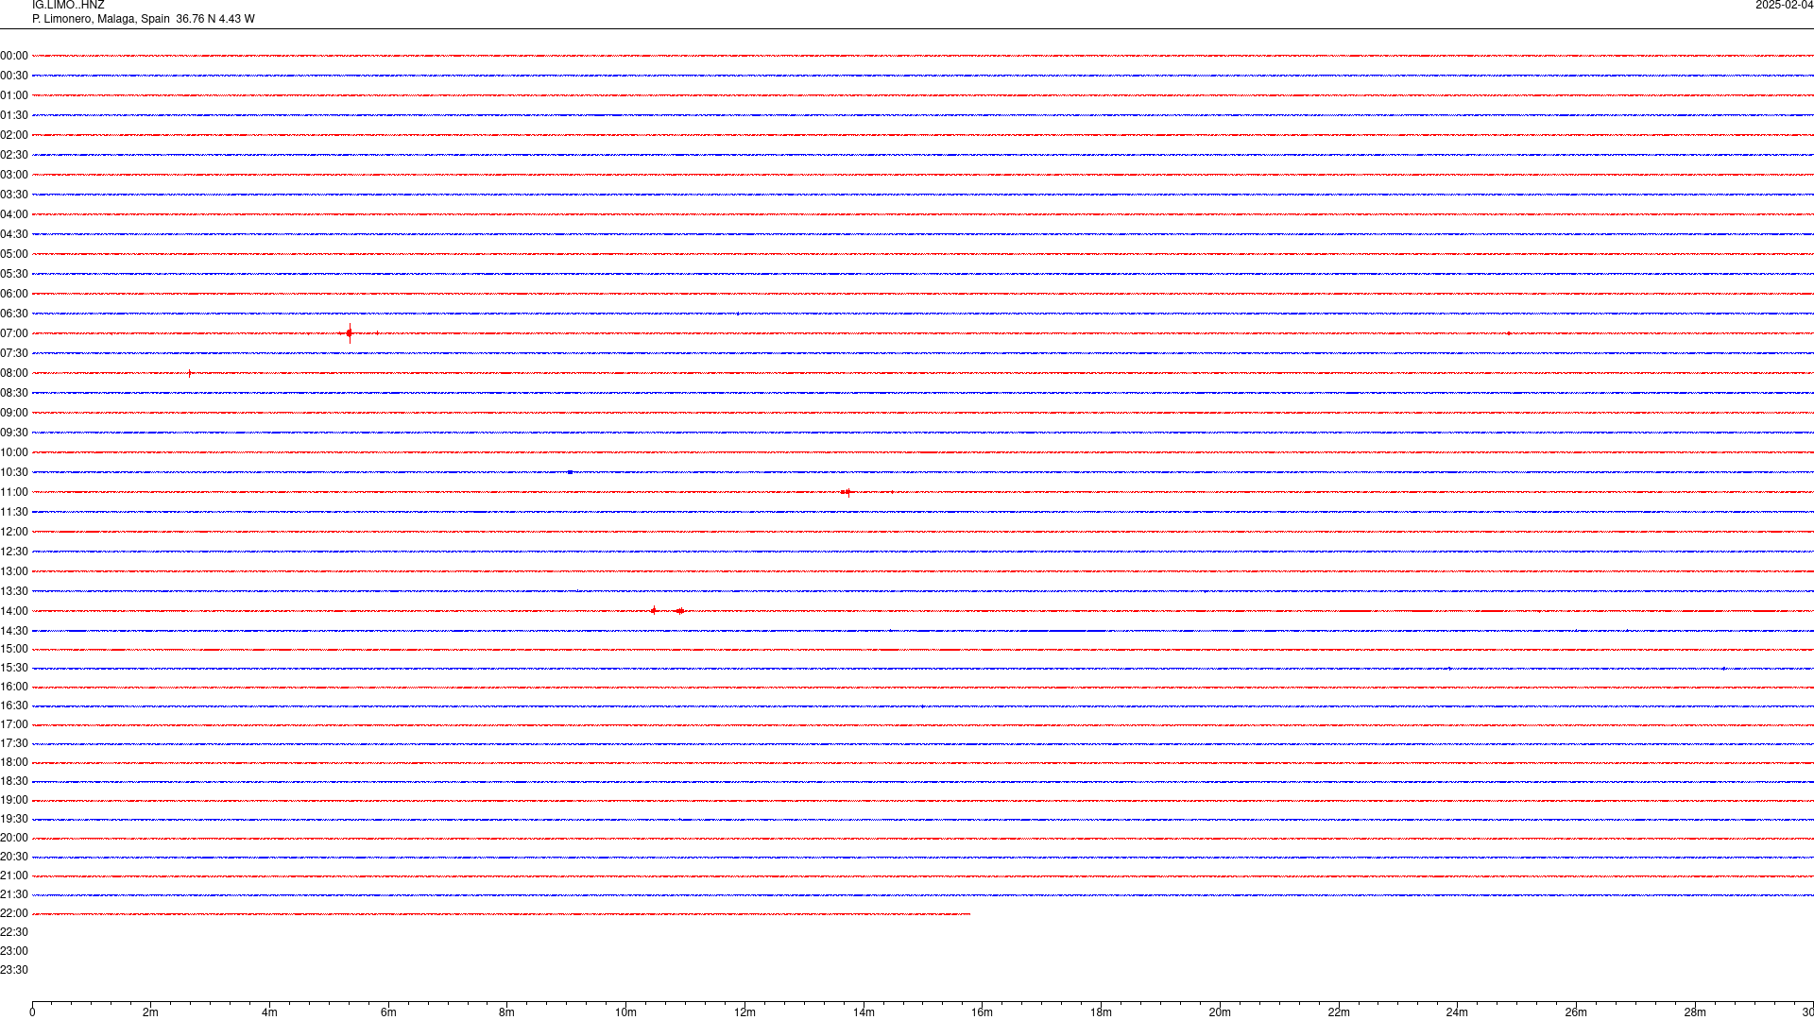Click the first event spike on the 14:00 trace
Image resolution: width=1814 pixels, height=1020 pixels.
[653, 610]
